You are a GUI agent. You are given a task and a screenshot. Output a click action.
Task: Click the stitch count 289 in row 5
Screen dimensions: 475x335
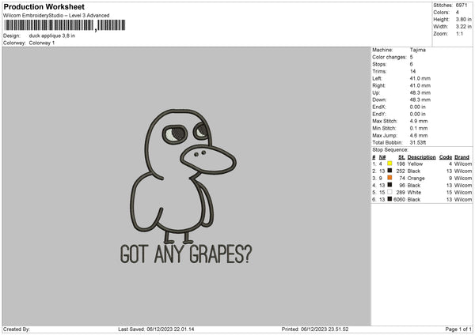point(401,193)
